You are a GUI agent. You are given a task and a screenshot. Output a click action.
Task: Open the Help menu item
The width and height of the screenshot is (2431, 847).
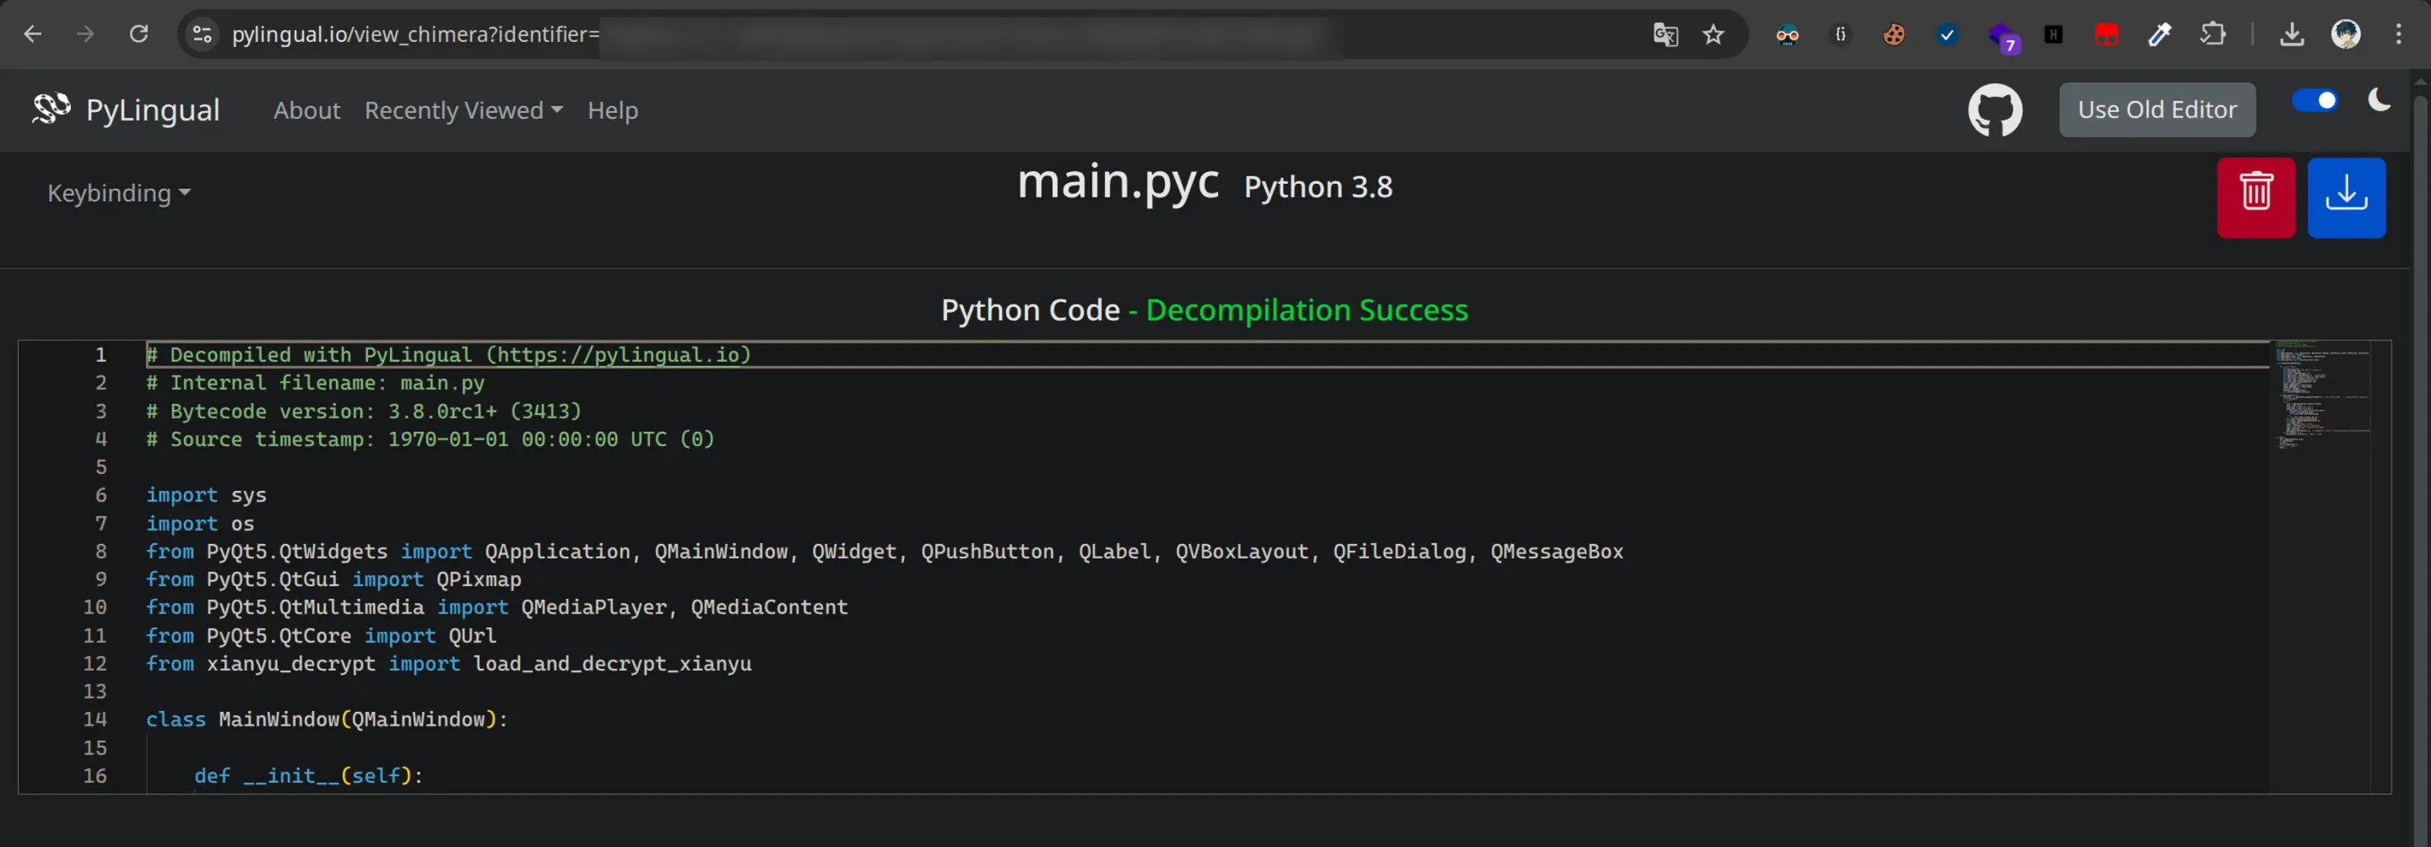613,111
